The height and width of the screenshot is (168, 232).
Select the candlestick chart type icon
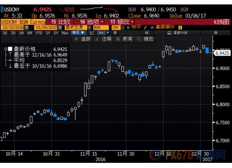tap(101, 33)
